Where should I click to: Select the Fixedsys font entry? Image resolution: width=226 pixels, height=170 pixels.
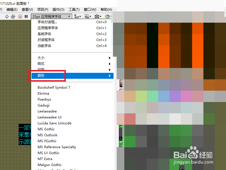pos(44,99)
